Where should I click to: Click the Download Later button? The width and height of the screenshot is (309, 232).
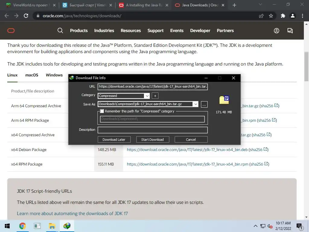114,140
